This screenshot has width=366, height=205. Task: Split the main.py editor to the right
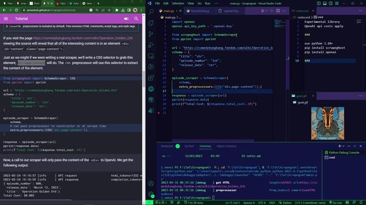(278, 11)
